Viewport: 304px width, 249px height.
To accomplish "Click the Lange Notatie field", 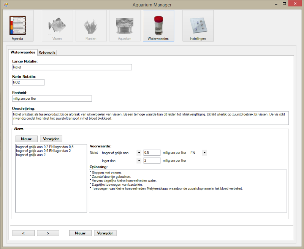I will pyautogui.click(x=72, y=67).
